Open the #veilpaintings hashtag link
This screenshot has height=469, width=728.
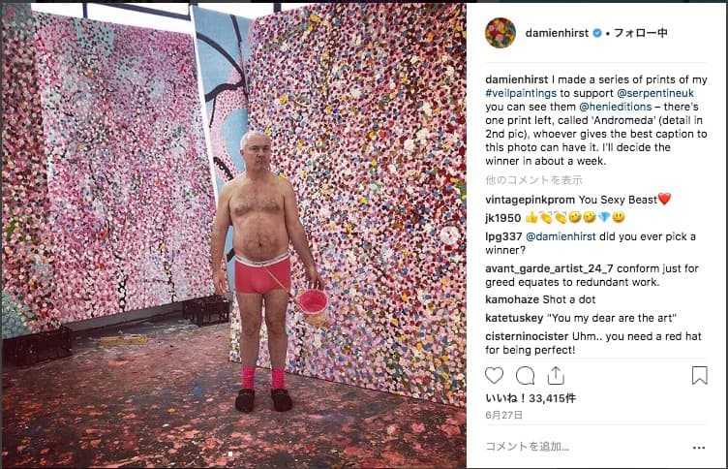(x=521, y=93)
